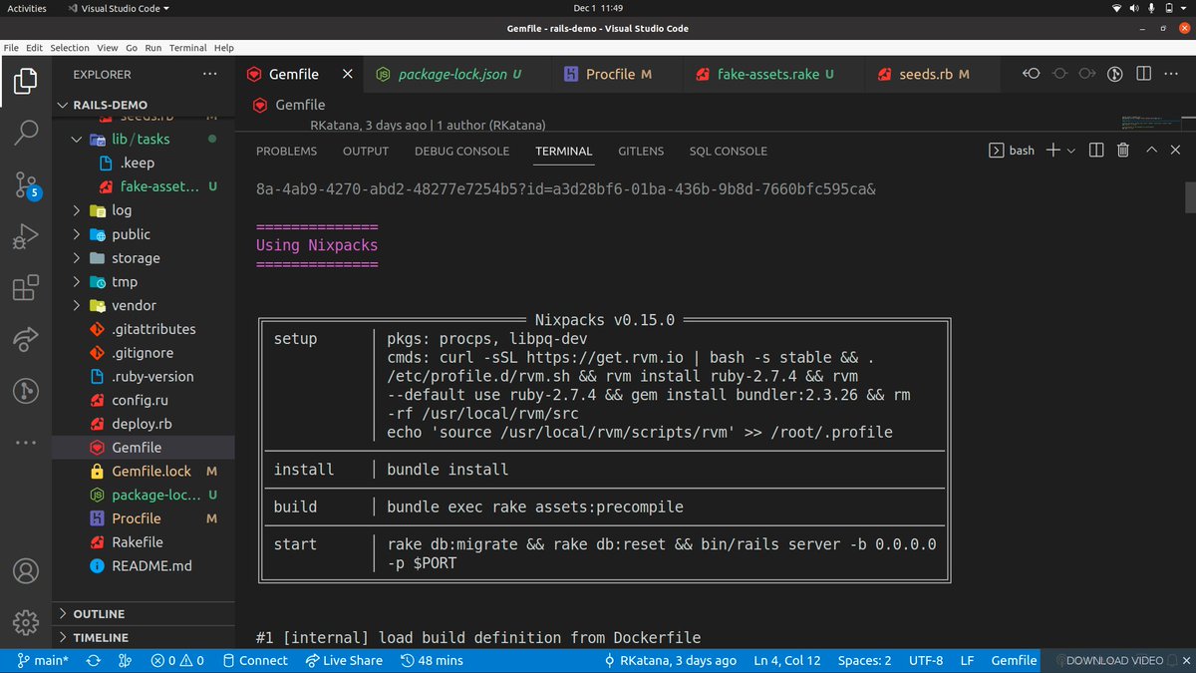Open Git graph icon in status bar
The width and height of the screenshot is (1196, 673).
tap(125, 660)
